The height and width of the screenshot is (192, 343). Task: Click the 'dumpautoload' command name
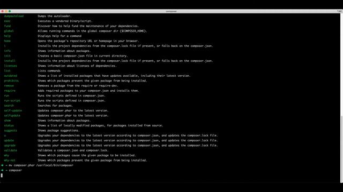click(14, 16)
